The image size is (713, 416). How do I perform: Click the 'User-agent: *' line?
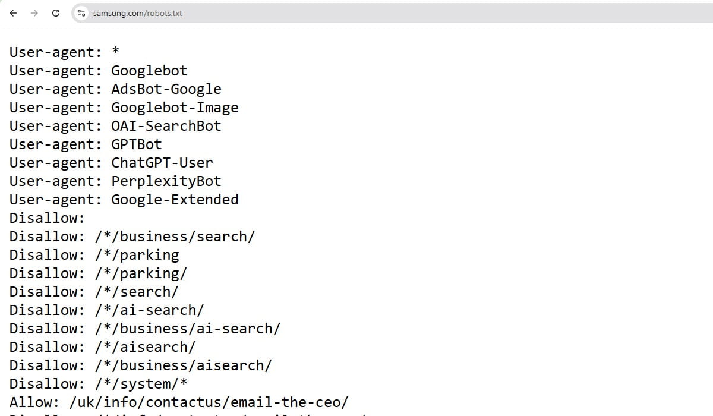[62, 52]
